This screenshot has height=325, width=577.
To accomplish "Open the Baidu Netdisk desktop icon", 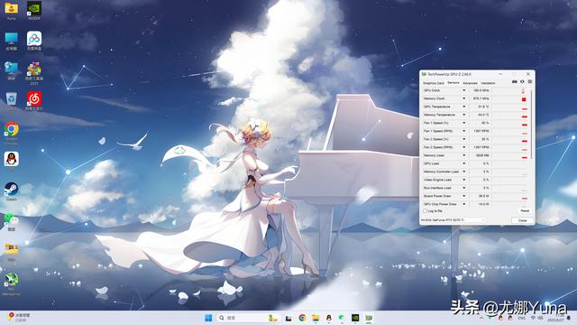I will point(34,39).
